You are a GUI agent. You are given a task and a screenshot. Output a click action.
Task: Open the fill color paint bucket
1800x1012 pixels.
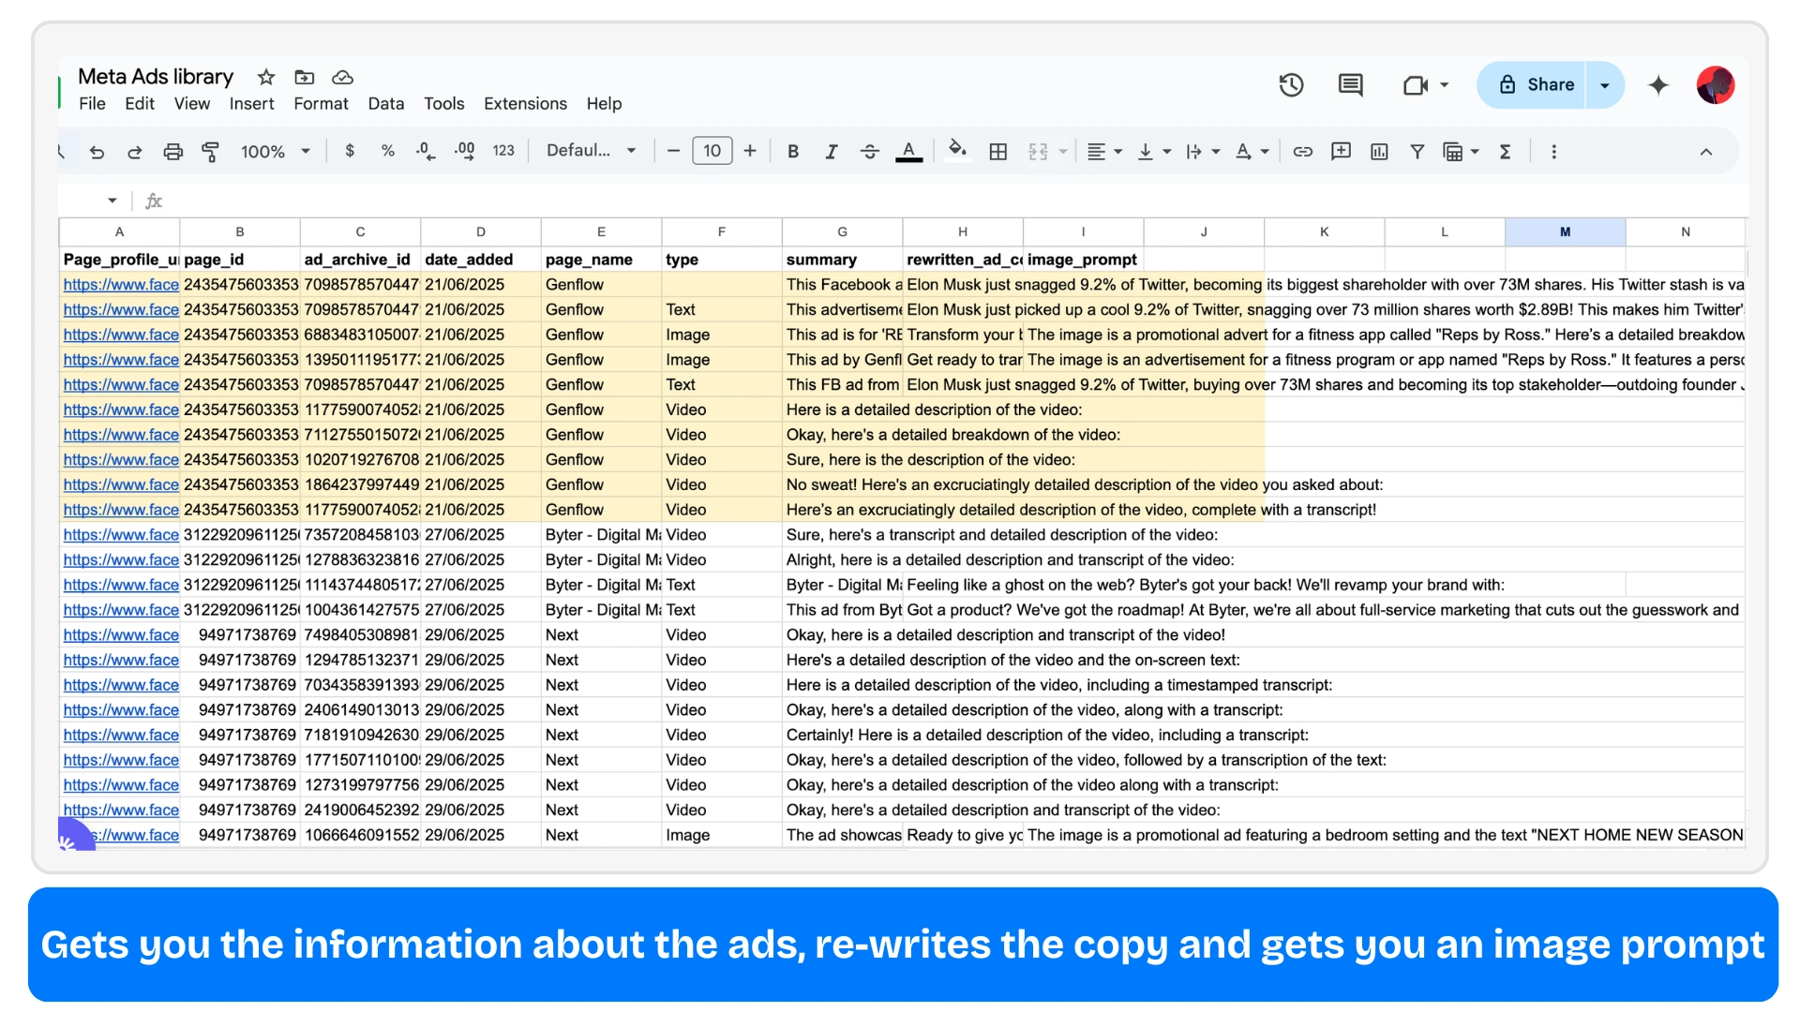tap(957, 150)
